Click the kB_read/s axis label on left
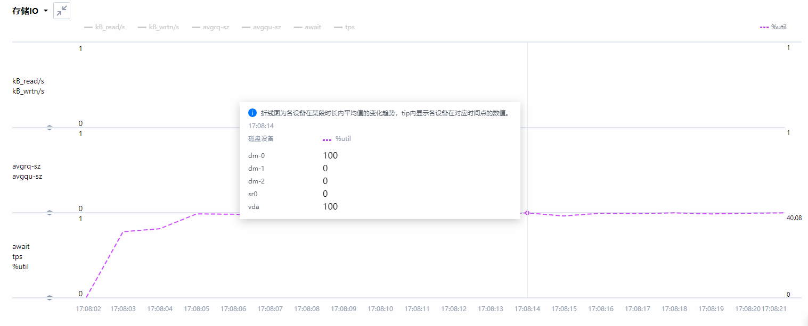808x326 pixels. (28, 81)
